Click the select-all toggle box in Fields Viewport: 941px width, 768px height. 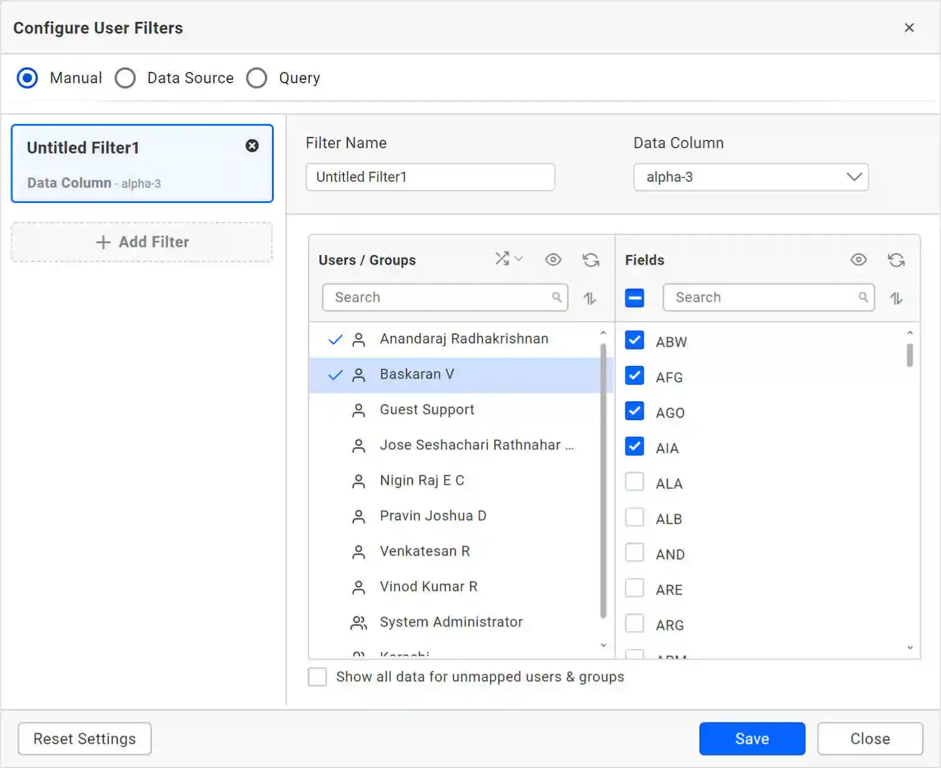coord(634,298)
